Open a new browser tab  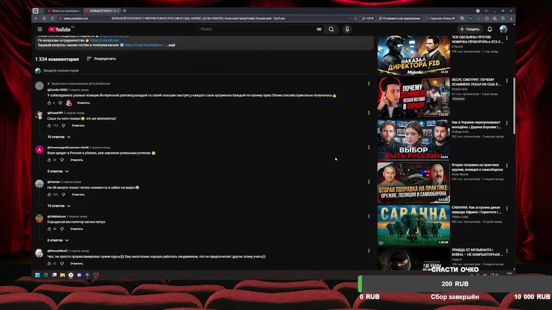tap(124, 11)
